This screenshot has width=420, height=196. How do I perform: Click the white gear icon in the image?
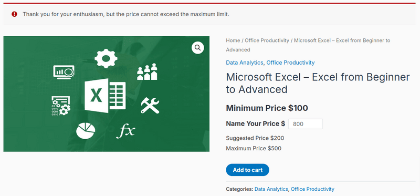[106, 58]
